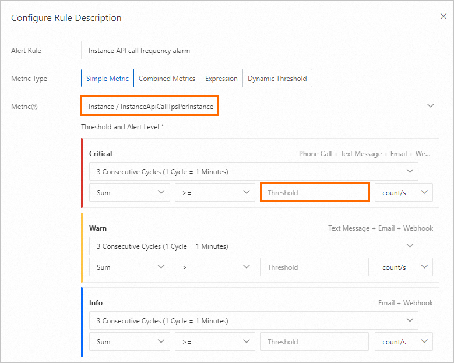Close the Configure Rule Description dialog

point(443,16)
